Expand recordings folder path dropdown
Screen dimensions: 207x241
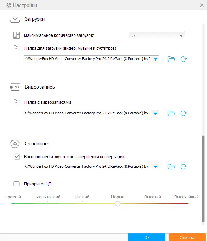point(155,113)
